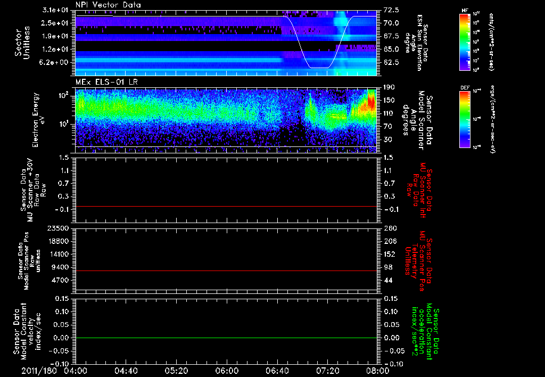Click the '9400' scanner position tick

click(x=60, y=267)
